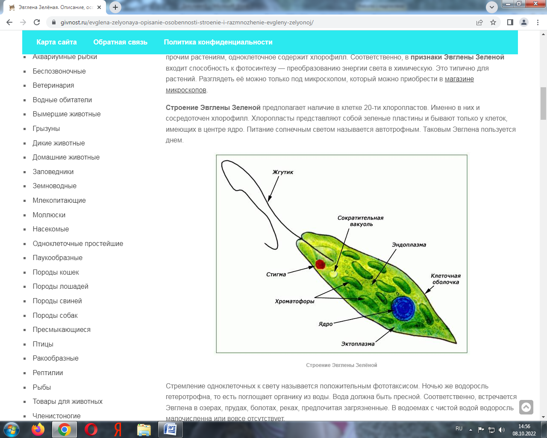Open the Пресмыкающиеся category
The width and height of the screenshot is (547, 438).
[x=62, y=330]
